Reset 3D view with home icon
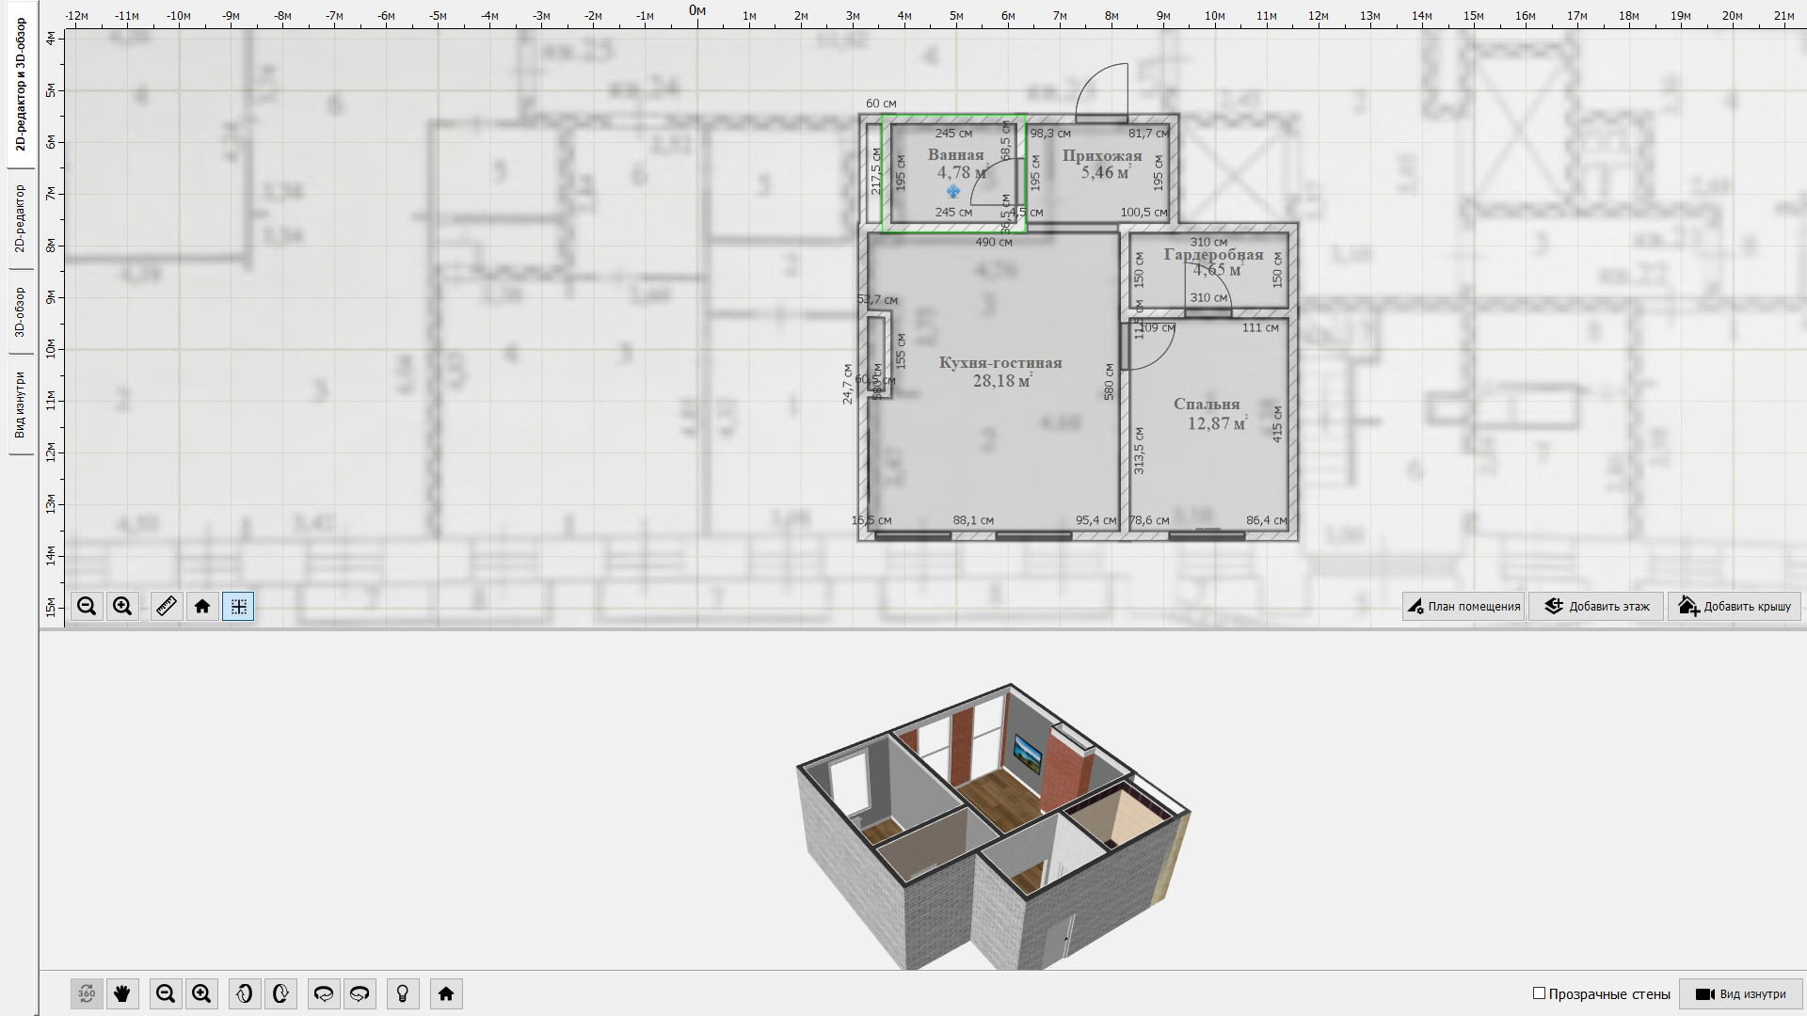 point(446,994)
